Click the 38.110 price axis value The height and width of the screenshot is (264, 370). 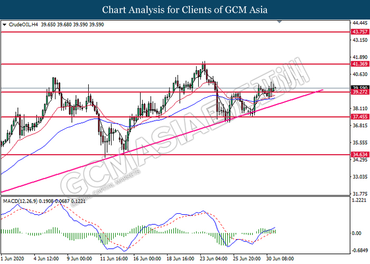click(360, 108)
